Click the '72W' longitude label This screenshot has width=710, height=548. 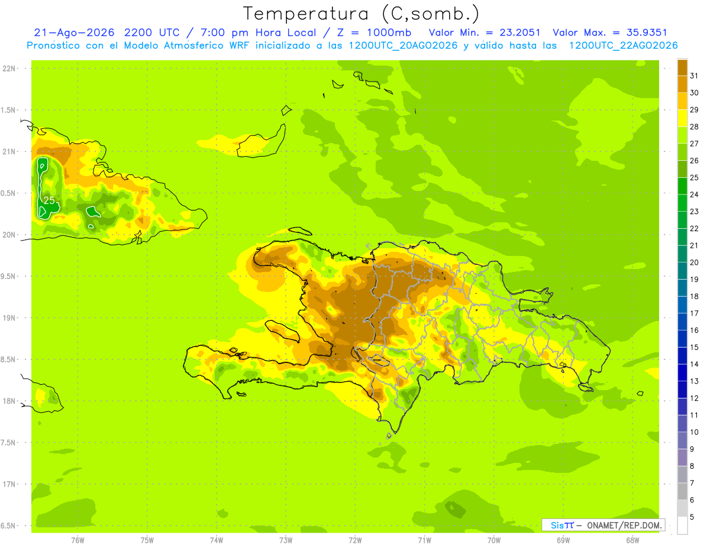[355, 540]
